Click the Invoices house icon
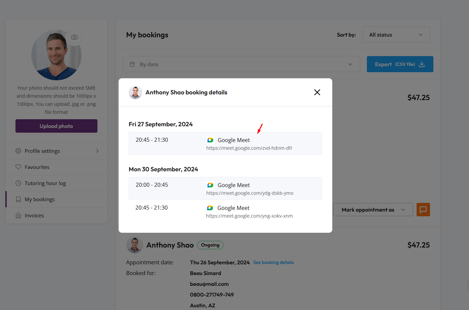 click(x=18, y=215)
